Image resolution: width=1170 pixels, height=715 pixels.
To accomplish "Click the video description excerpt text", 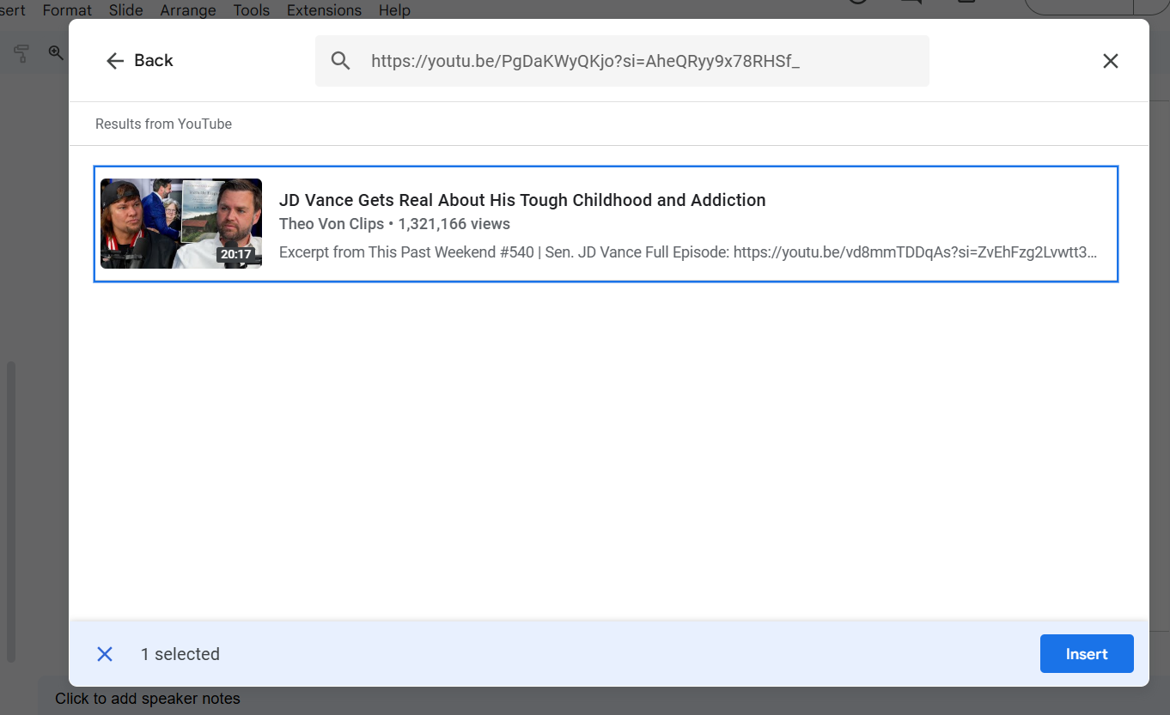I will click(687, 253).
